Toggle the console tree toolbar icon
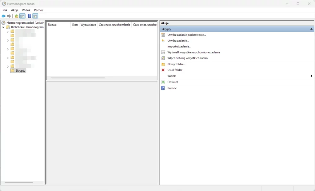 coord(22,16)
